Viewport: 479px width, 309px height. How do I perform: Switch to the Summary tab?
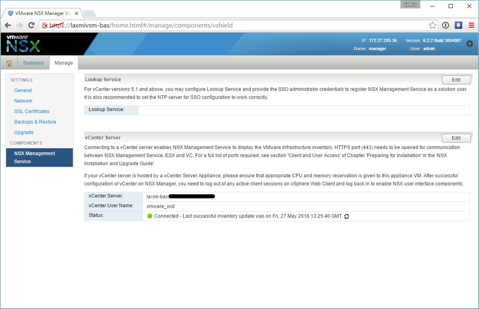coord(34,63)
